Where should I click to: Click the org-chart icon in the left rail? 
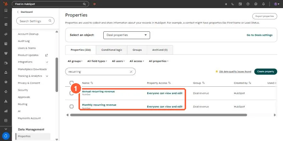tap(6, 102)
